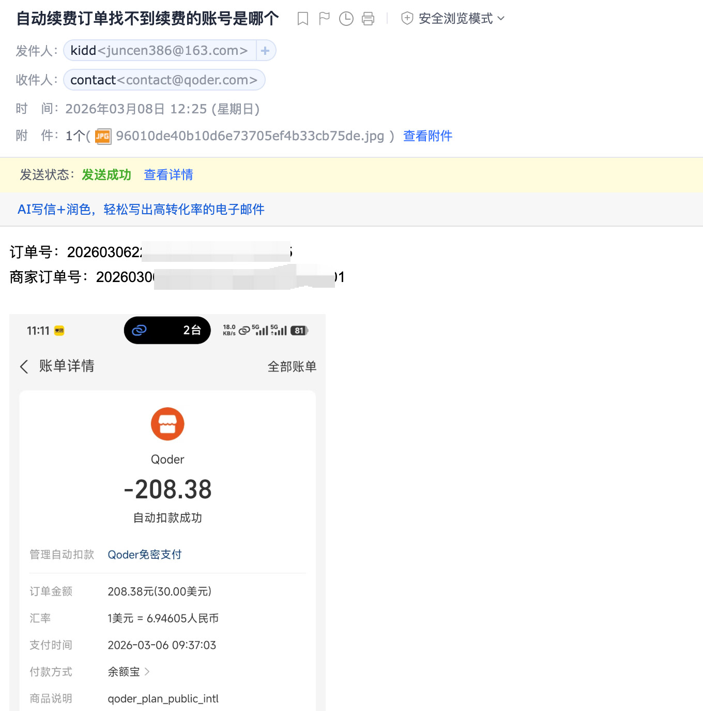Click the battery indicator showing 81
This screenshot has height=711, width=703.
click(x=299, y=331)
